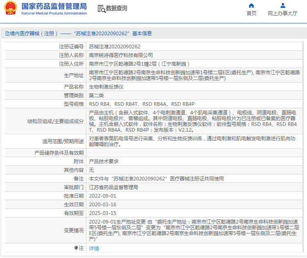Image resolution: width=307 pixels, height=258 pixels.
Task: Click the 国家药品监督管理局 site title
Action: click(54, 6)
